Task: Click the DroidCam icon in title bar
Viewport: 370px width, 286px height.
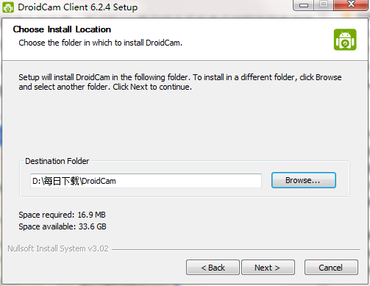Action: (8, 7)
